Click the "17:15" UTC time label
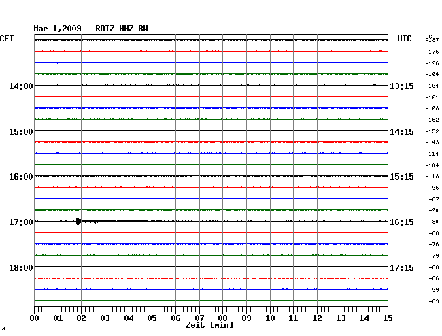Image resolution: width=442 pixels, height=336 pixels. click(402, 267)
